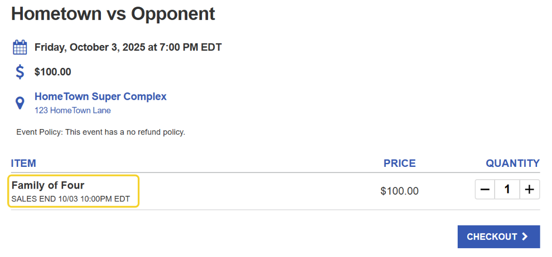Decrease ticket quantity with the minus button

pos(485,190)
